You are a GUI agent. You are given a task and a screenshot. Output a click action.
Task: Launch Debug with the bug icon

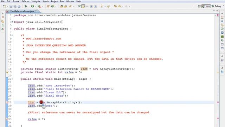click(x=26, y=6)
